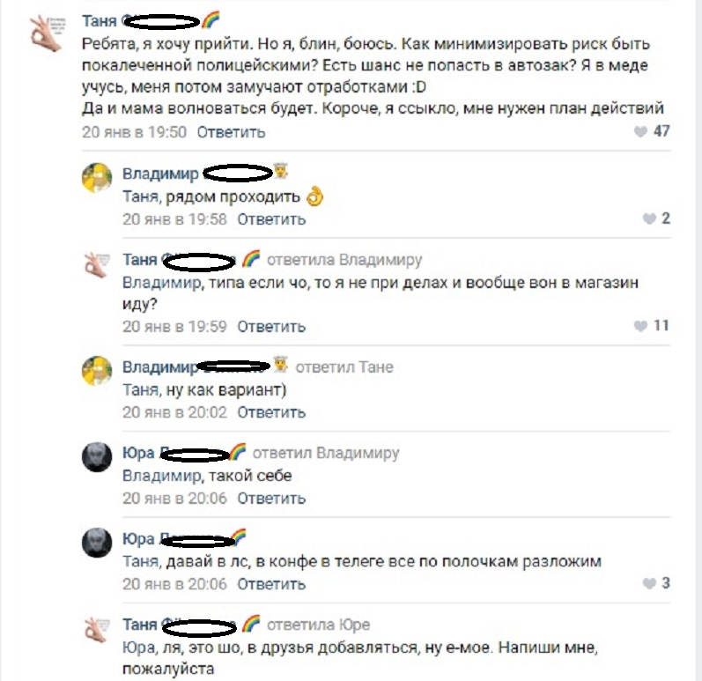Screen dimensions: 702x681
Task: Like Tanya's top comment with 47 likes
Action: click(x=640, y=131)
